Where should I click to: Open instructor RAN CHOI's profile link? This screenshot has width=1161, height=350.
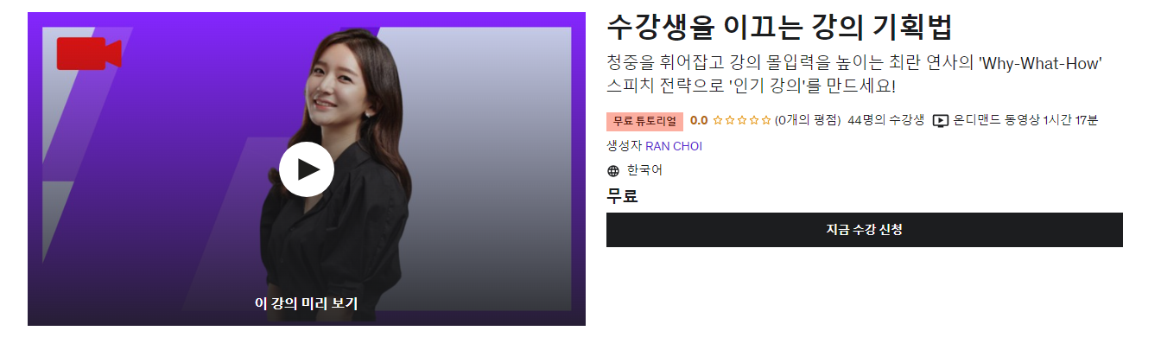coord(674,146)
